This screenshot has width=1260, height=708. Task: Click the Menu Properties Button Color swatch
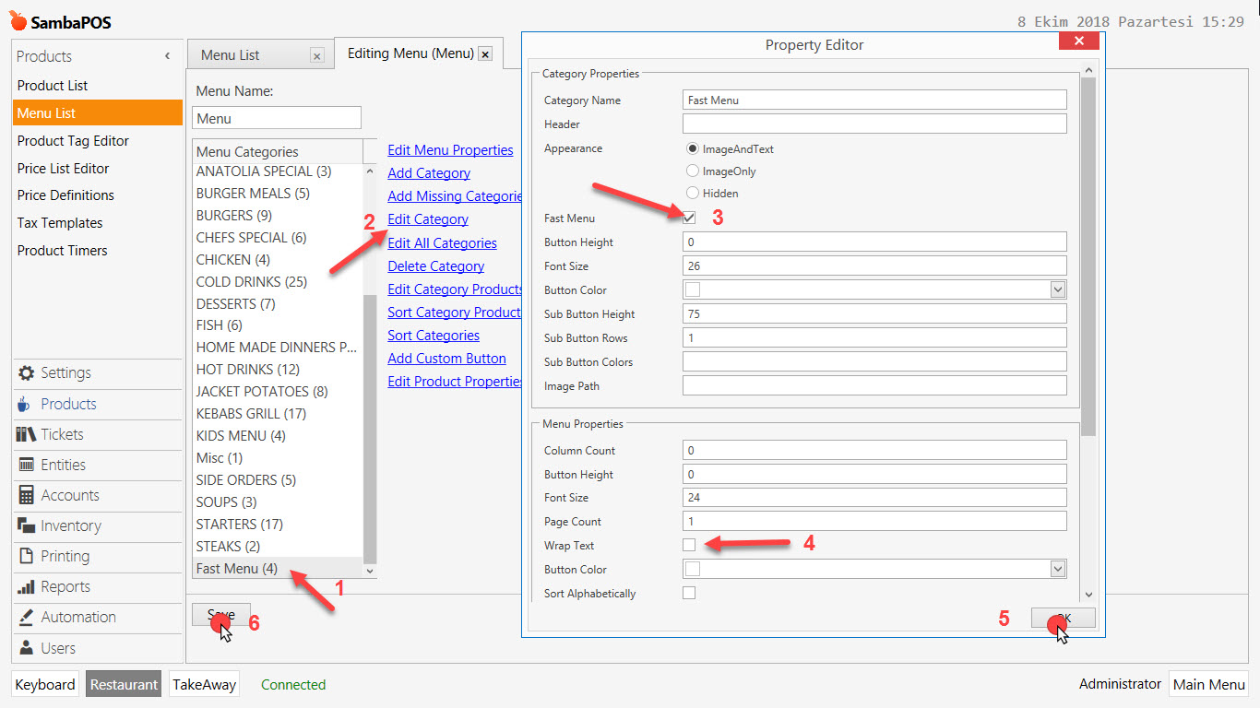coord(692,569)
